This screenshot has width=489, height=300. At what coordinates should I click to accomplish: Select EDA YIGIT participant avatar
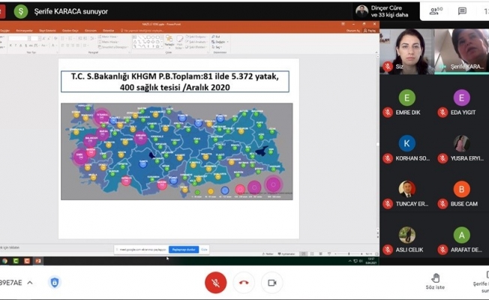(x=462, y=97)
